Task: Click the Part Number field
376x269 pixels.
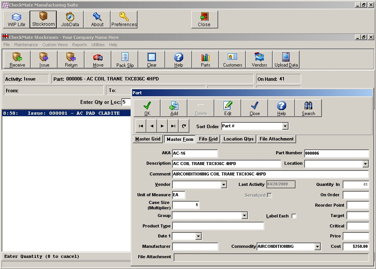Action: (337, 153)
